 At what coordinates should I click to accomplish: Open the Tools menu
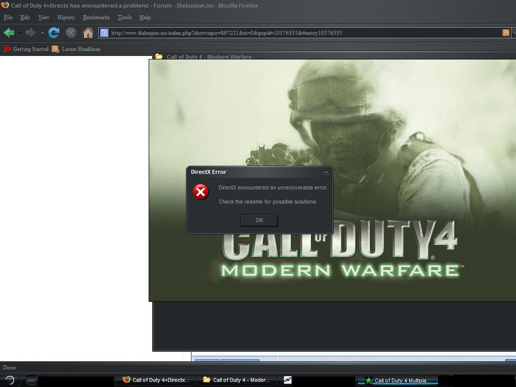(124, 18)
